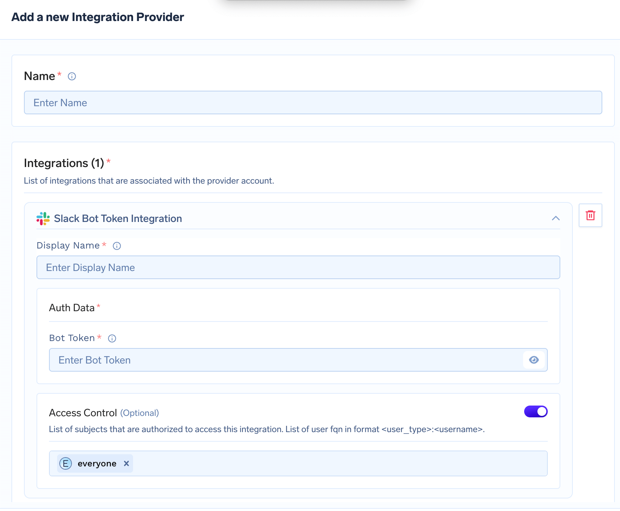Click the 'everyone' chip text
Viewport: 620px width, 511px height.
coord(97,463)
